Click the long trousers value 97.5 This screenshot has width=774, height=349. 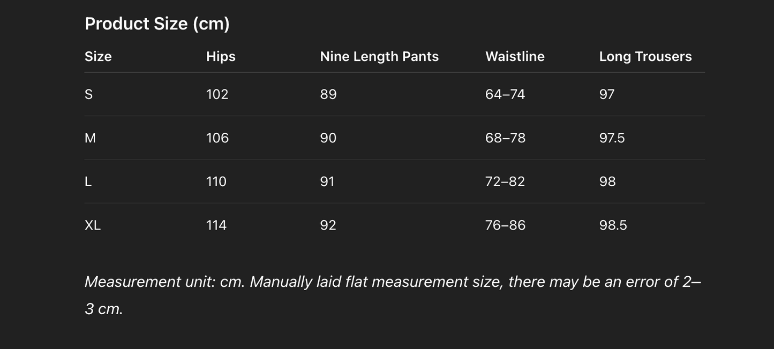612,138
